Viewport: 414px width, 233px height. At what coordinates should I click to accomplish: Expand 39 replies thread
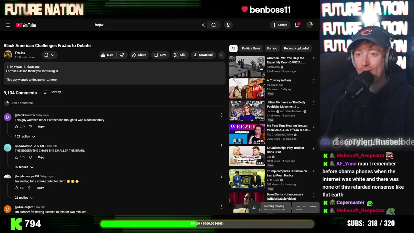coord(24,167)
